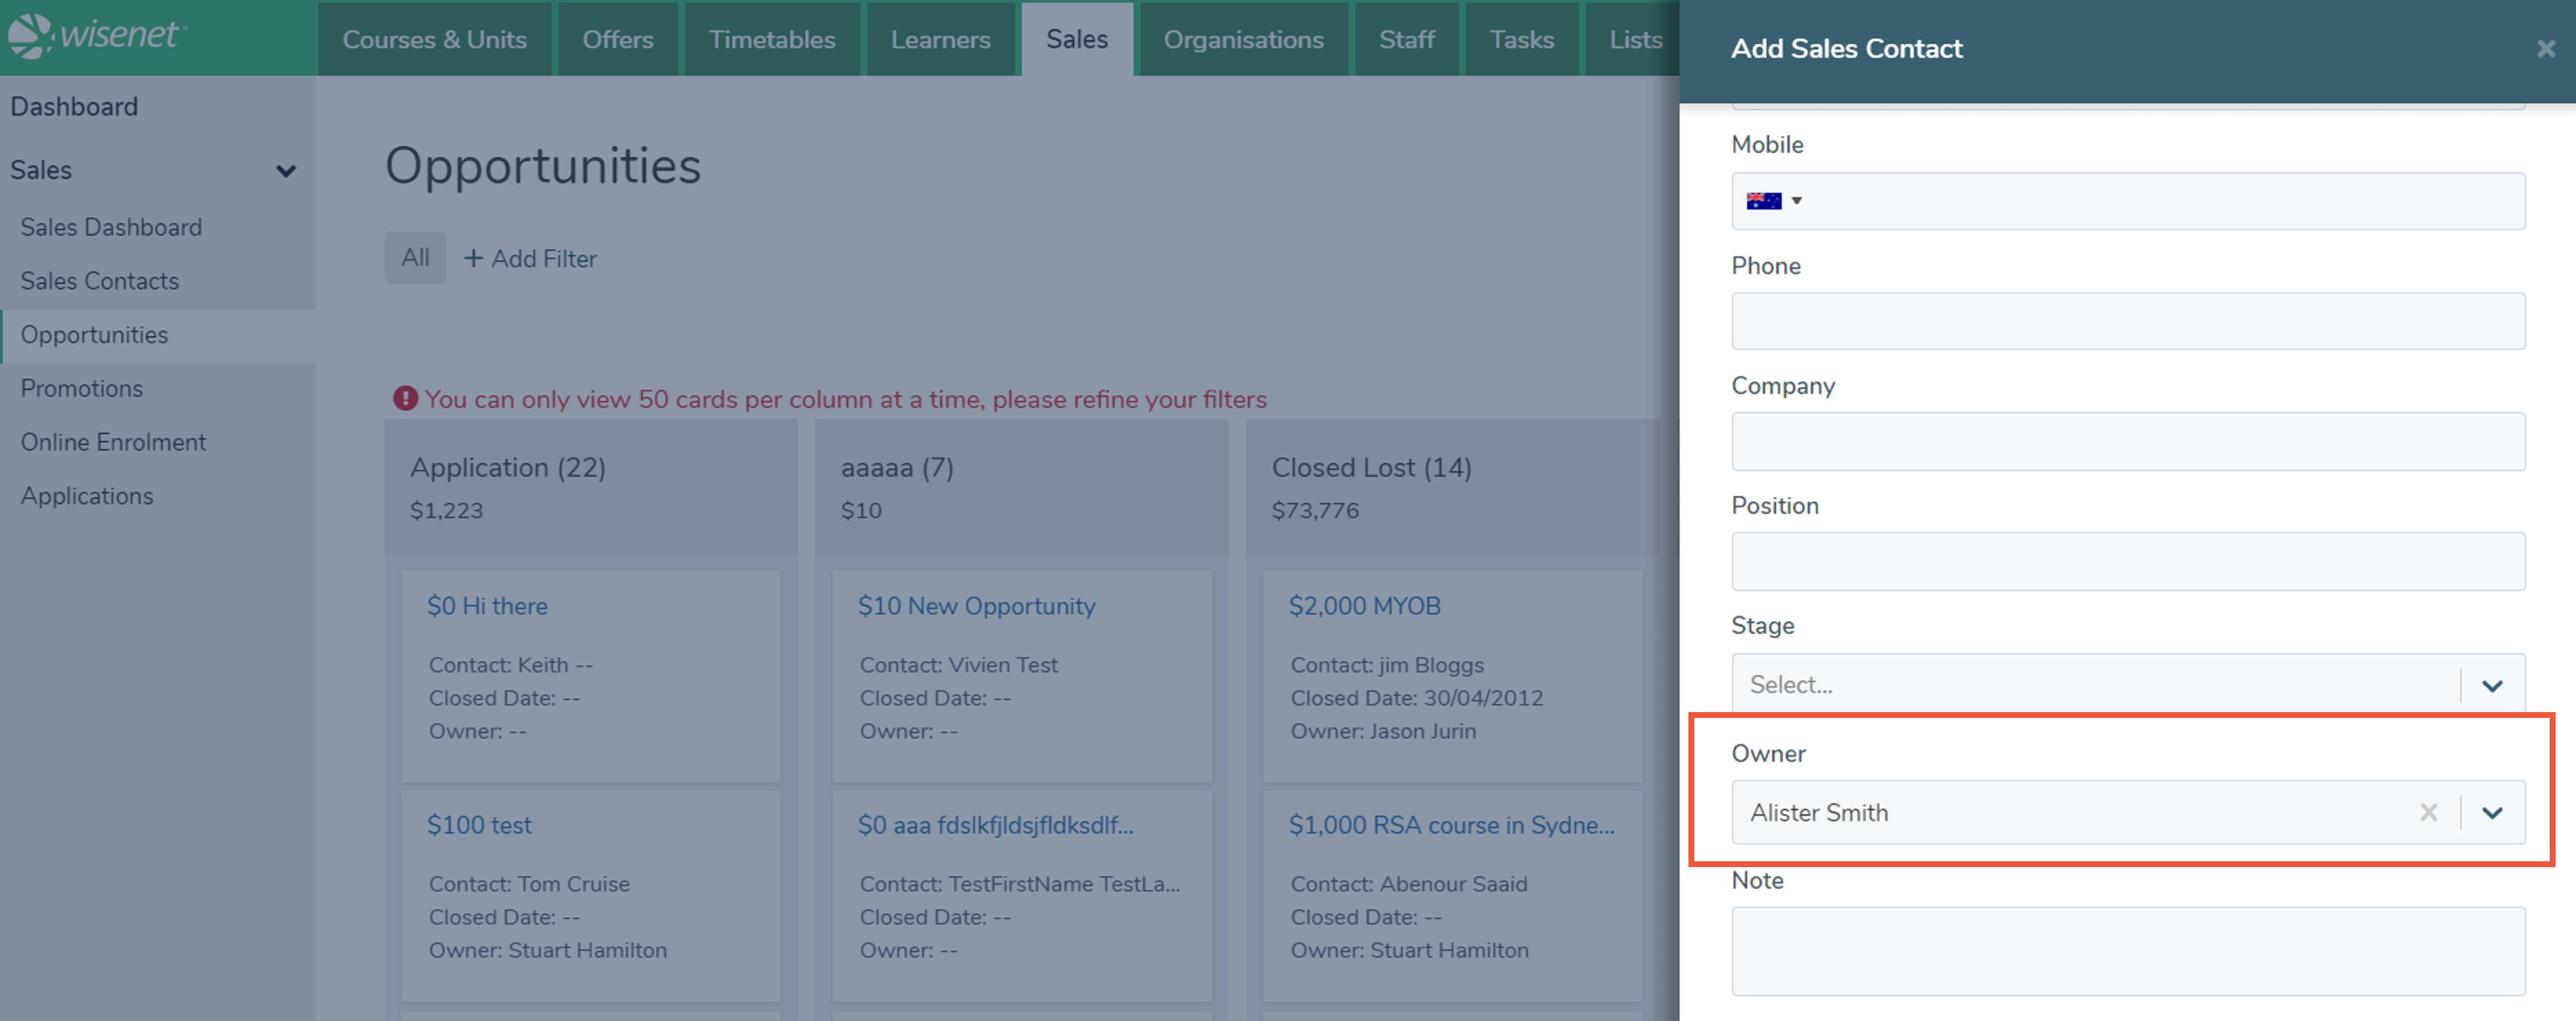Switch to the Staff tab
The image size is (2576, 1021).
click(1406, 39)
